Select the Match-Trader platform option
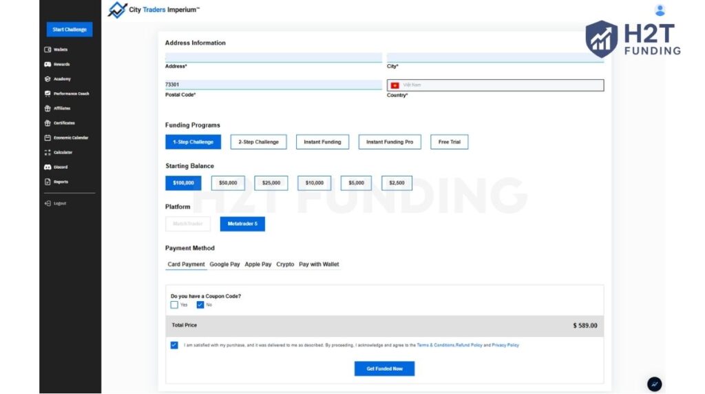The image size is (705, 394). (188, 224)
